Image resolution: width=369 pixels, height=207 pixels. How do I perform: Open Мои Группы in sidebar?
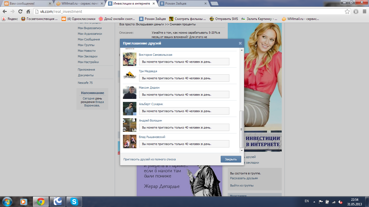86,45
